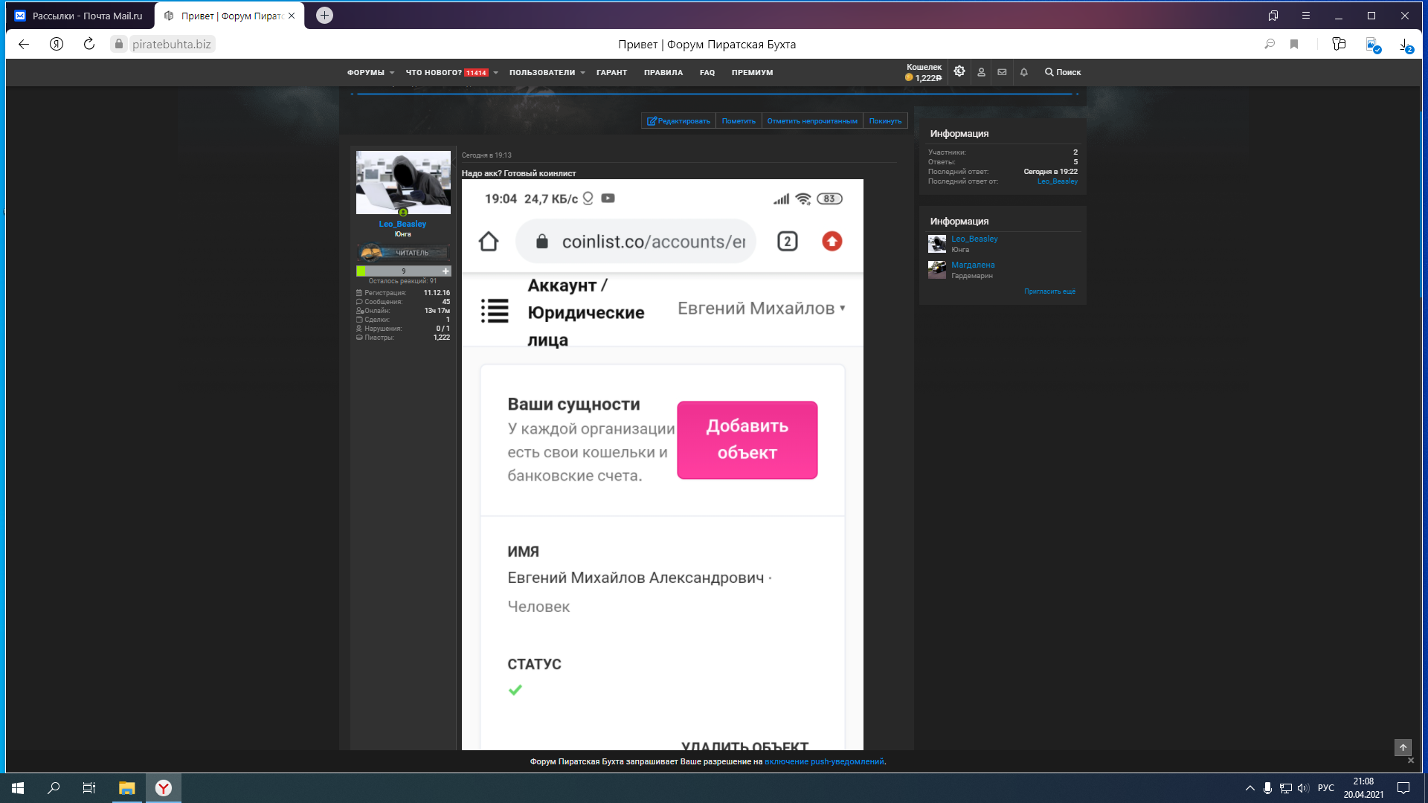This screenshot has height=803, width=1428.
Task: Open the downloads arrow icon
Action: click(x=1404, y=44)
